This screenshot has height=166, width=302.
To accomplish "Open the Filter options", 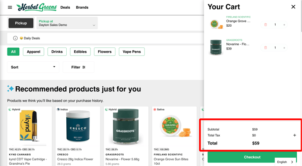I will pyautogui.click(x=79, y=67).
